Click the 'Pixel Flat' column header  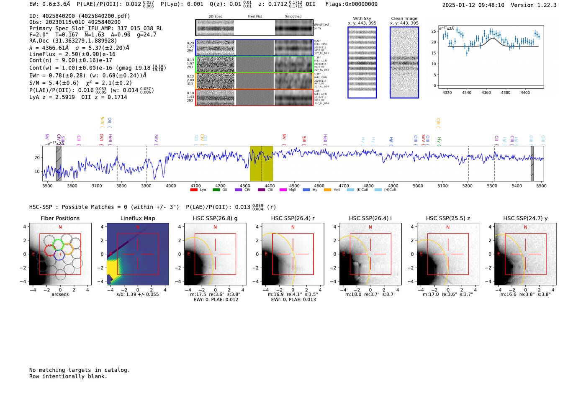click(x=255, y=17)
